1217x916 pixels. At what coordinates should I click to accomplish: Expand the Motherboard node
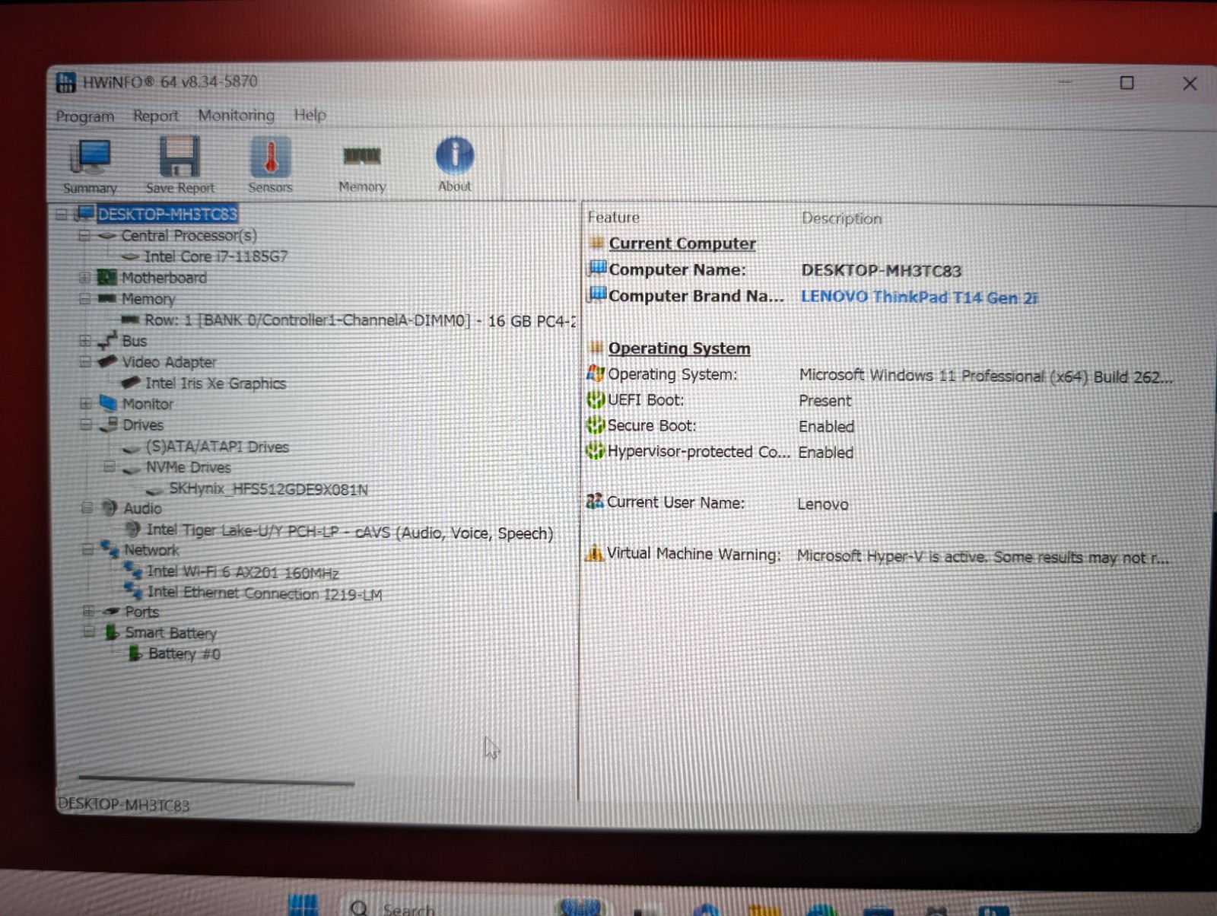point(84,278)
